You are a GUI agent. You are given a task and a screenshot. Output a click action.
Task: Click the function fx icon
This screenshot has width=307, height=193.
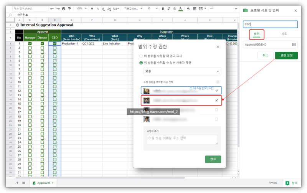10,15
